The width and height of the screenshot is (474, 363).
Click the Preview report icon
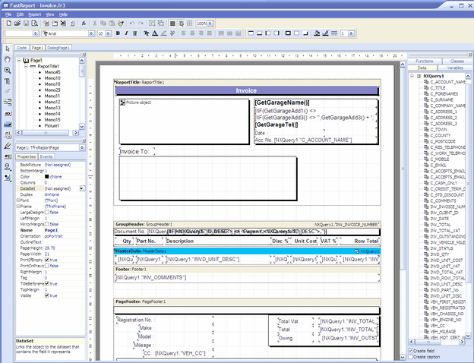click(x=35, y=24)
